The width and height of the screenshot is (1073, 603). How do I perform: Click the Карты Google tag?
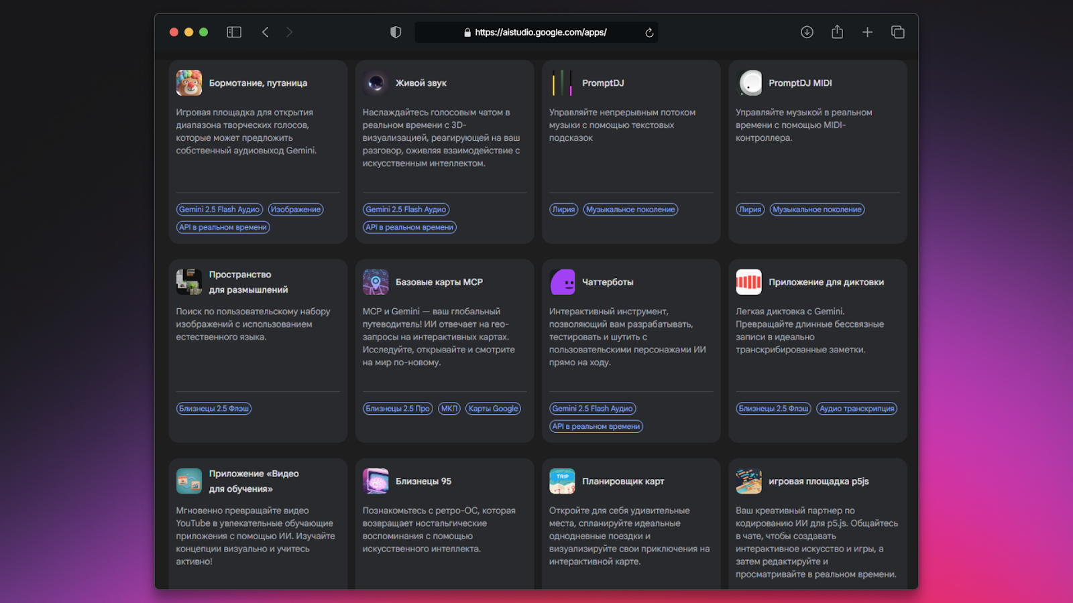coord(493,409)
